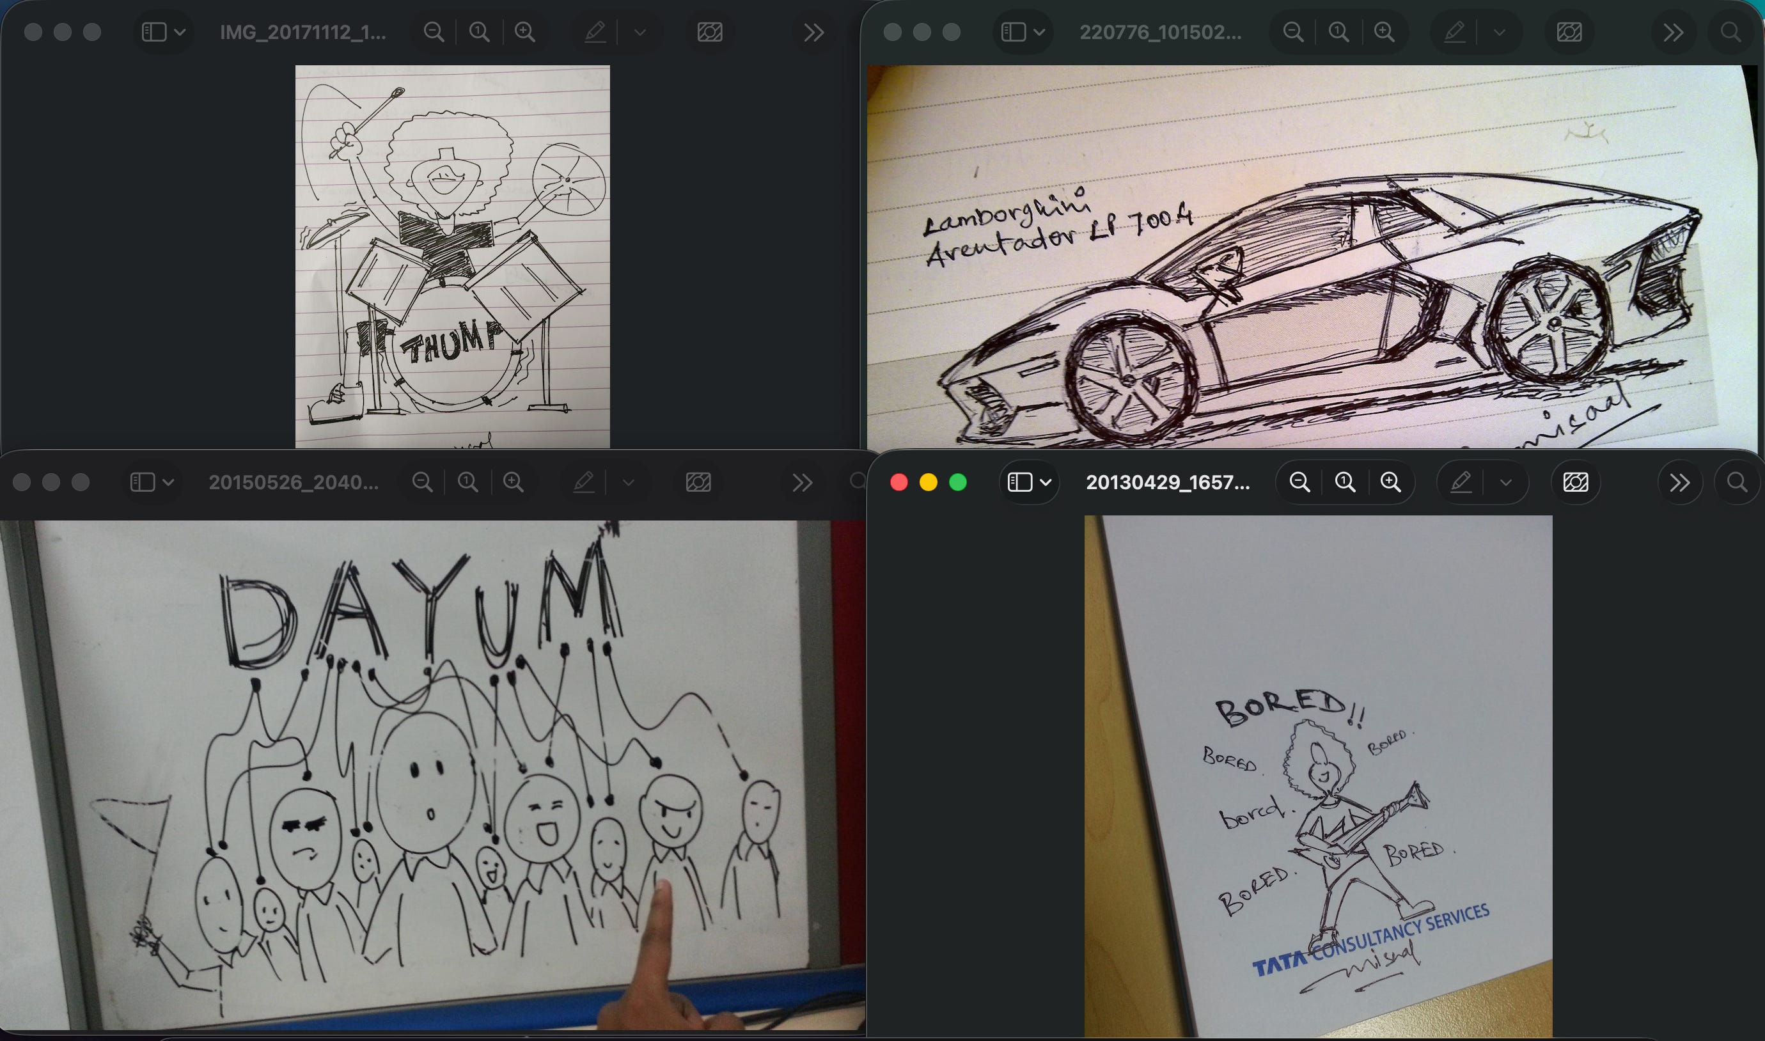This screenshot has height=1041, width=1765.
Task: Reset to actual size in the 20130429_1657 window
Action: tap(1345, 483)
